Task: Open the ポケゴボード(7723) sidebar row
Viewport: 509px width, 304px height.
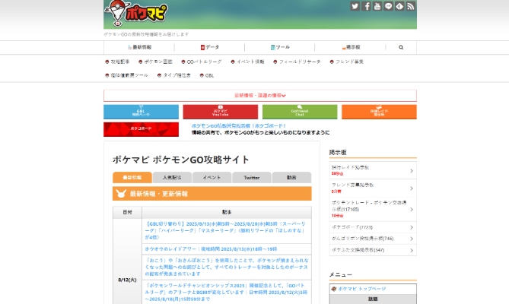Action: [373, 227]
